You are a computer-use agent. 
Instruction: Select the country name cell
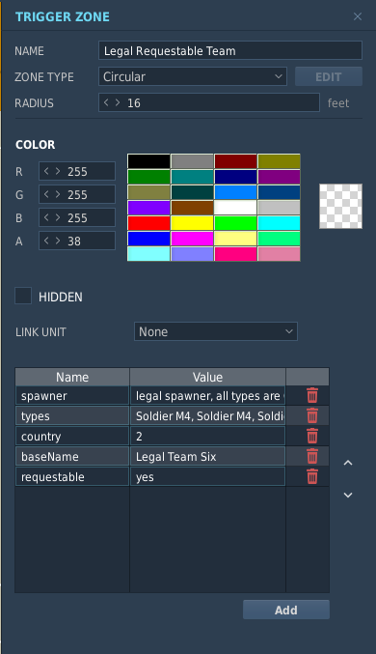pyautogui.click(x=72, y=436)
